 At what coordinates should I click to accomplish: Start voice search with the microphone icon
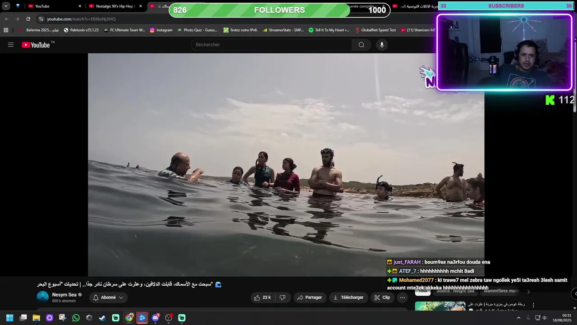click(x=382, y=45)
